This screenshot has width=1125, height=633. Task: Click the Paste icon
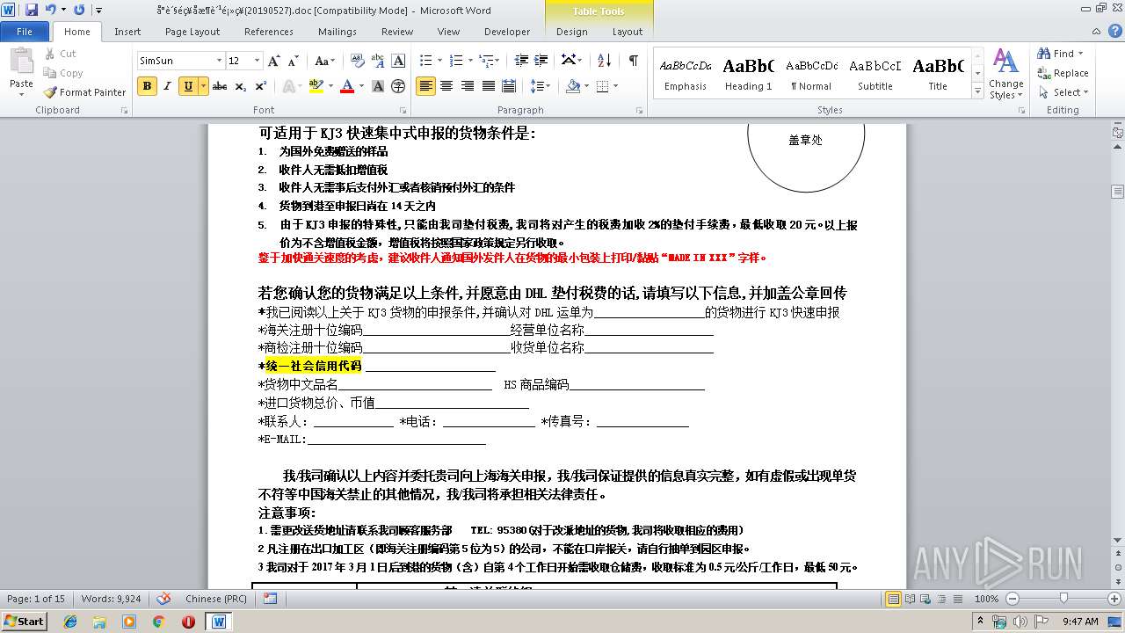pyautogui.click(x=21, y=62)
